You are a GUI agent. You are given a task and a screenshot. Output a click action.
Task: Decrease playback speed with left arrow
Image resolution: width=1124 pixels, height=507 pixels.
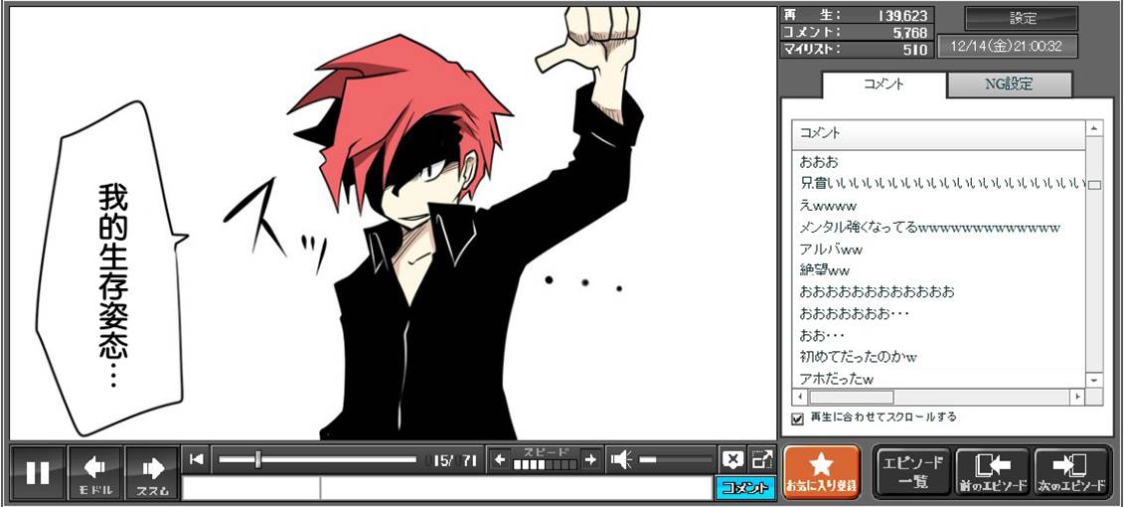tap(499, 459)
